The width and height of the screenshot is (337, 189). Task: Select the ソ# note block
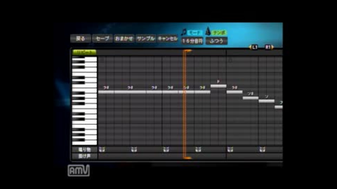(251, 98)
